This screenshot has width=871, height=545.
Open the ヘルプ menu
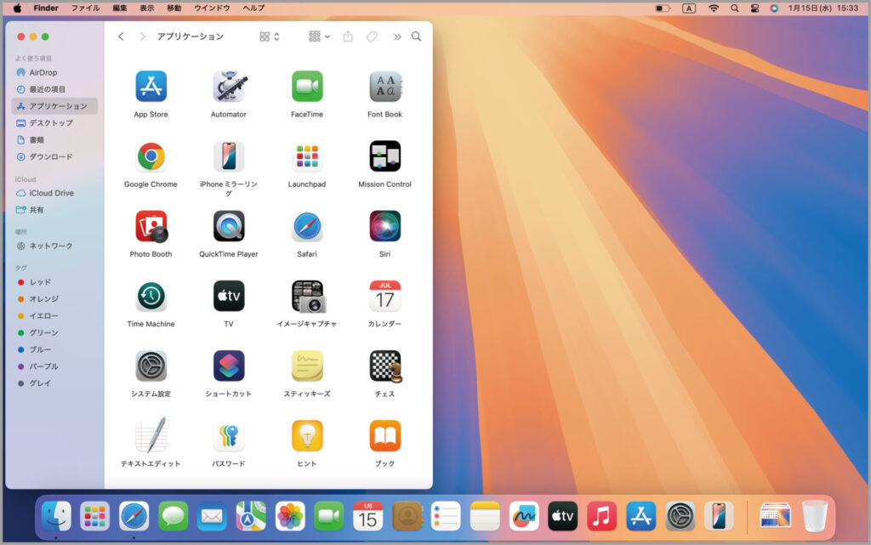(x=253, y=8)
